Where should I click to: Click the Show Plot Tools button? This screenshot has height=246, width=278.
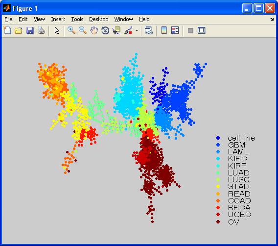[x=202, y=30]
